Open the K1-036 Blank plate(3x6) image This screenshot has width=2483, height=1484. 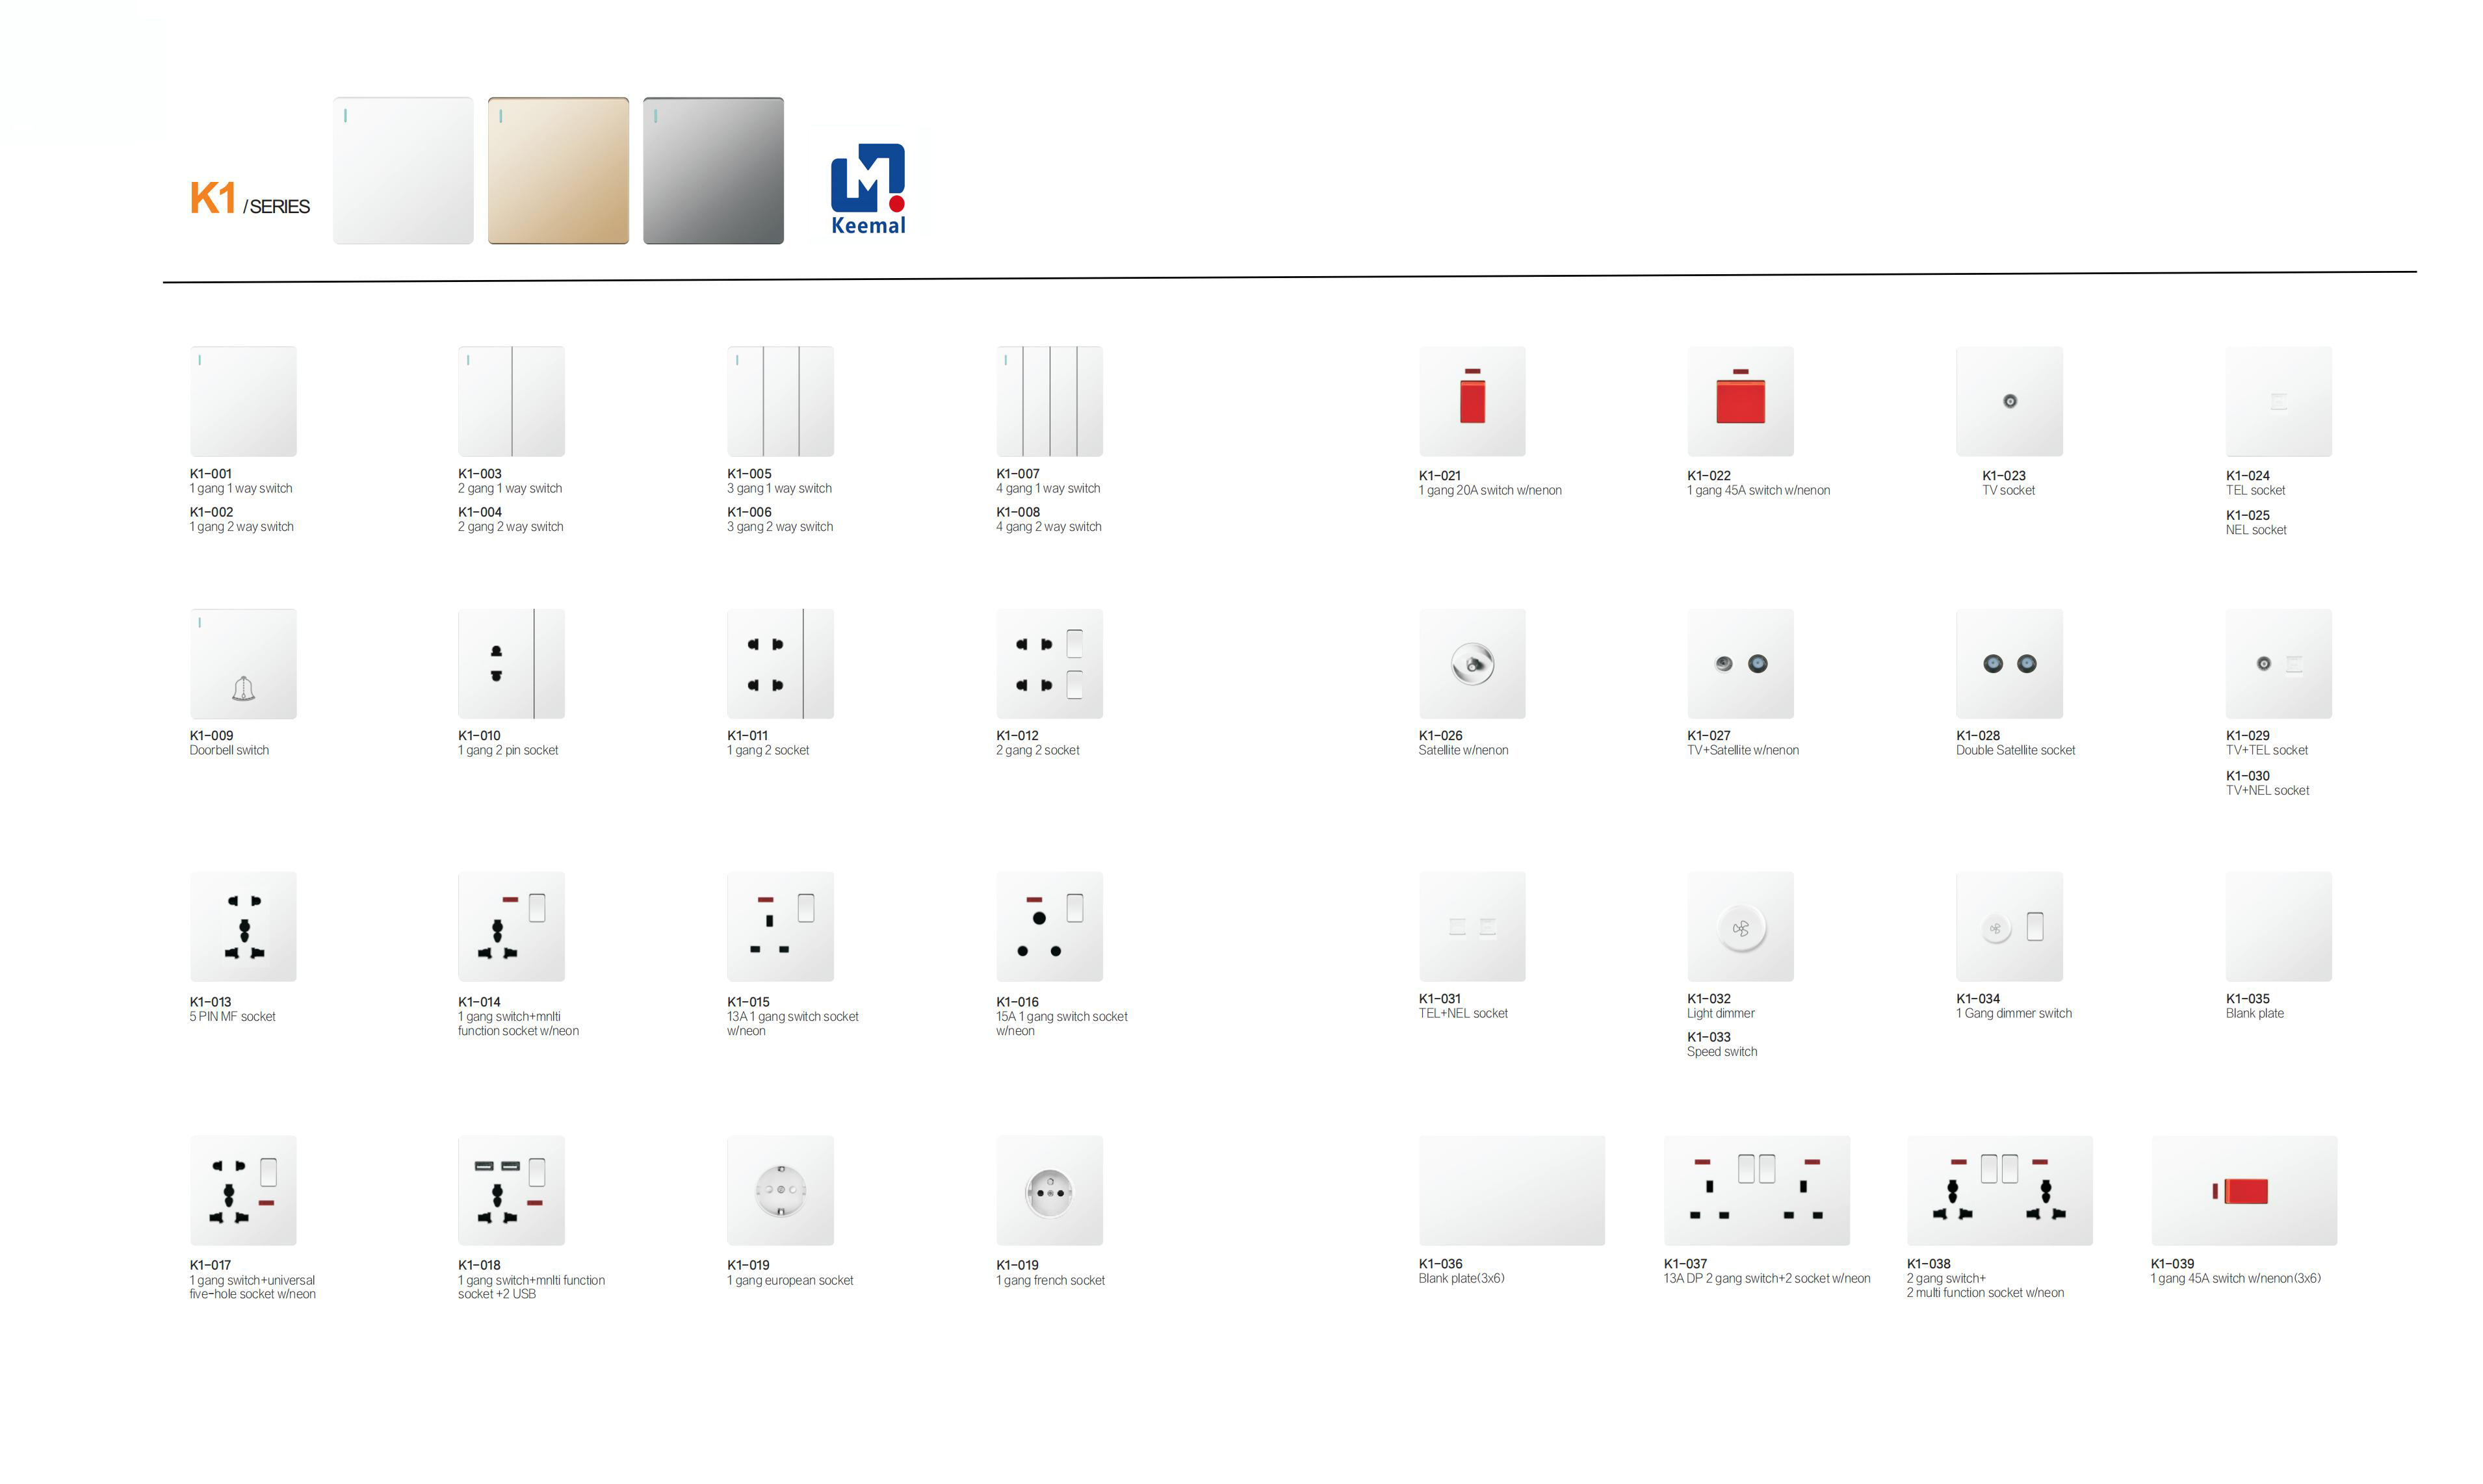tap(1512, 1191)
